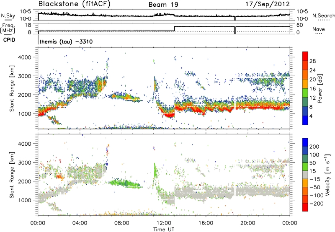Click the "50" label on velocity colorbar
Image resolution: width=335 pixels, height=232 pixels.
[312, 163]
